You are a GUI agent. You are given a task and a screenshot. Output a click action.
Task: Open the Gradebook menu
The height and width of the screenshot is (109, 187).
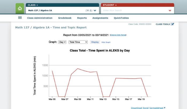pyautogui.click(x=65, y=18)
